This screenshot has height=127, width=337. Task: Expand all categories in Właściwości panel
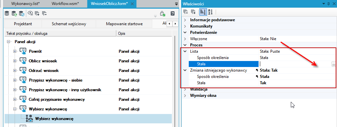(193, 12)
